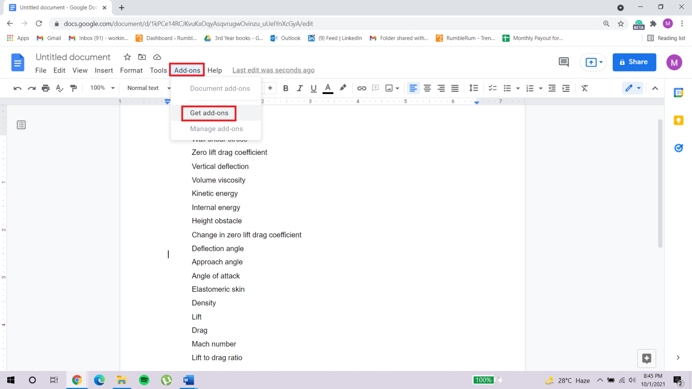Screen dimensions: 692x389
Task: Toggle bold formatting
Action: tap(286, 88)
